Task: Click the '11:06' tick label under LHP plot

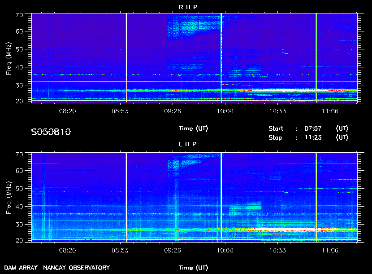Action: [x=330, y=251]
